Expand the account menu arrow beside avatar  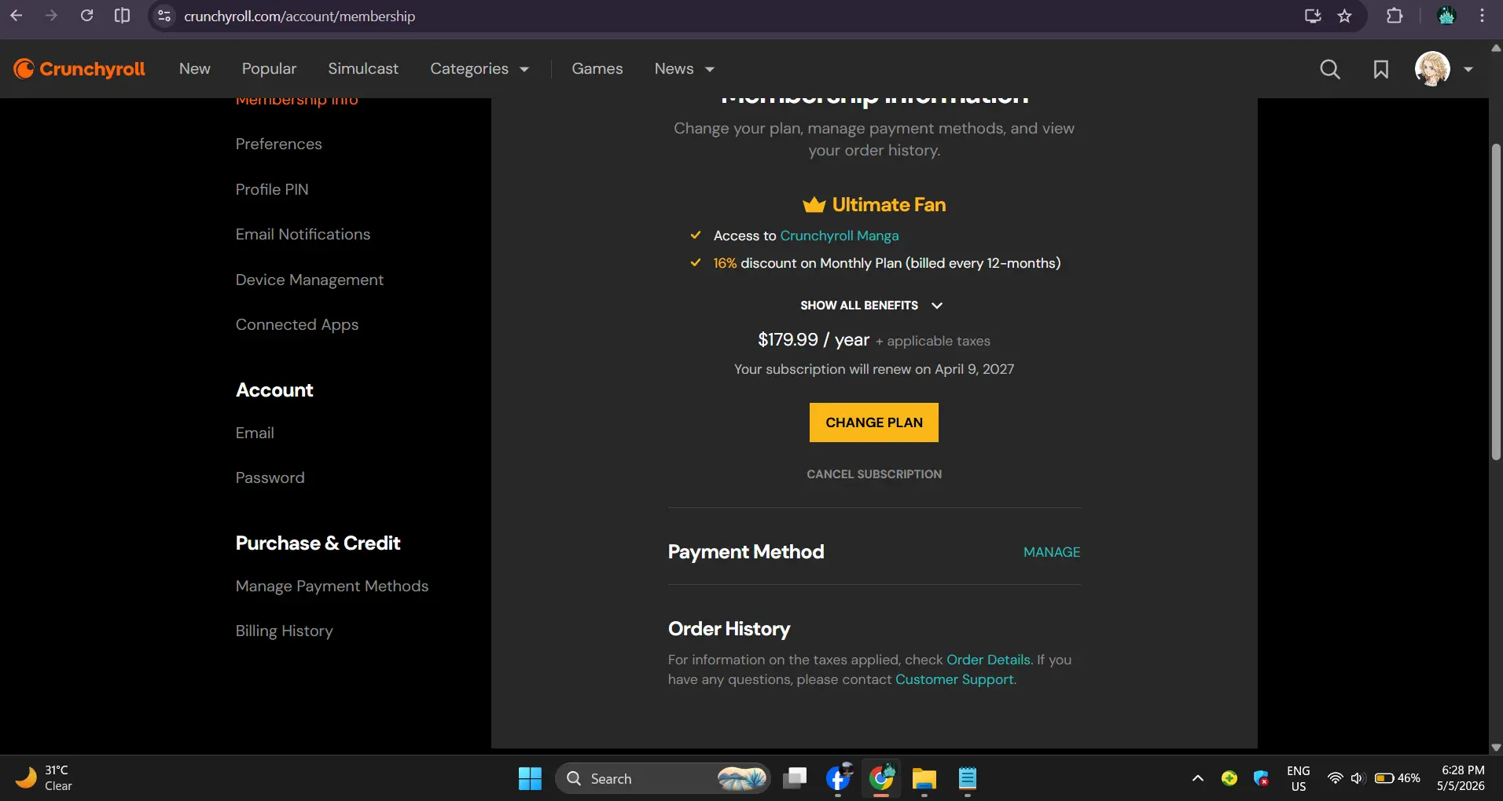1468,69
